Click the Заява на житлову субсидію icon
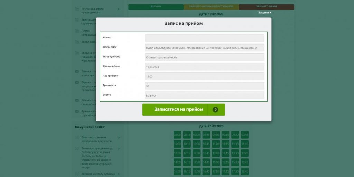 pos(77,174)
